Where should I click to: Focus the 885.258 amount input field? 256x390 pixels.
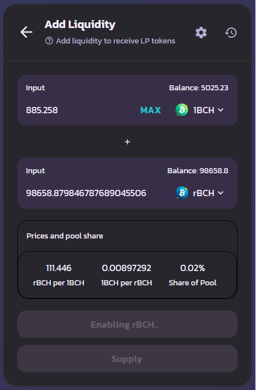click(79, 110)
